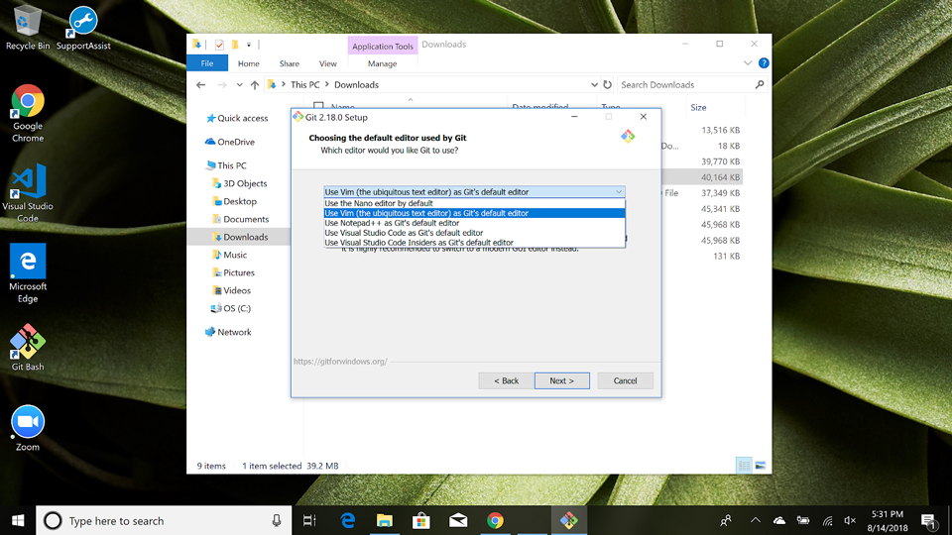Image resolution: width=952 pixels, height=535 pixels.
Task: Expand the Explorer ribbon
Action: [x=748, y=63]
